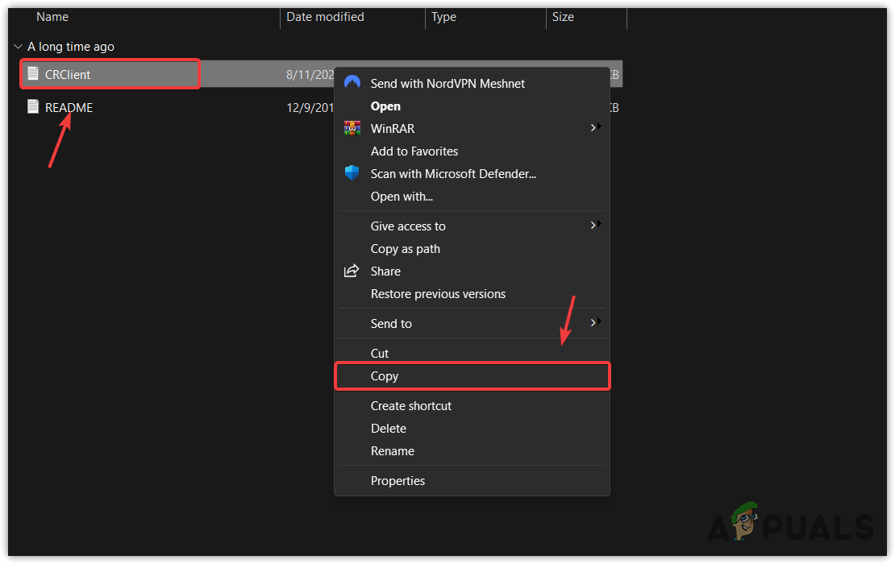Expand the WinRAR submenu arrow
895x564 pixels.
click(x=594, y=127)
